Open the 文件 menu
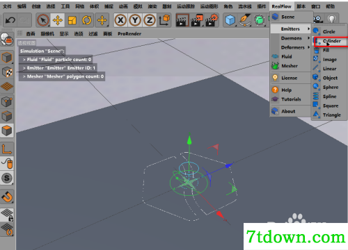The image size is (348, 250). [7, 6]
